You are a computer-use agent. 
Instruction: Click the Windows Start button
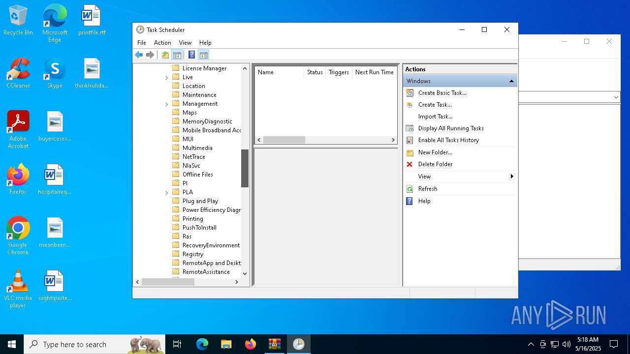12,344
